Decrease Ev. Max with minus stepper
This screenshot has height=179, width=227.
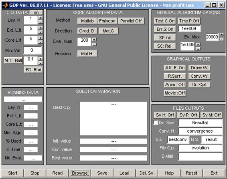(222, 39)
